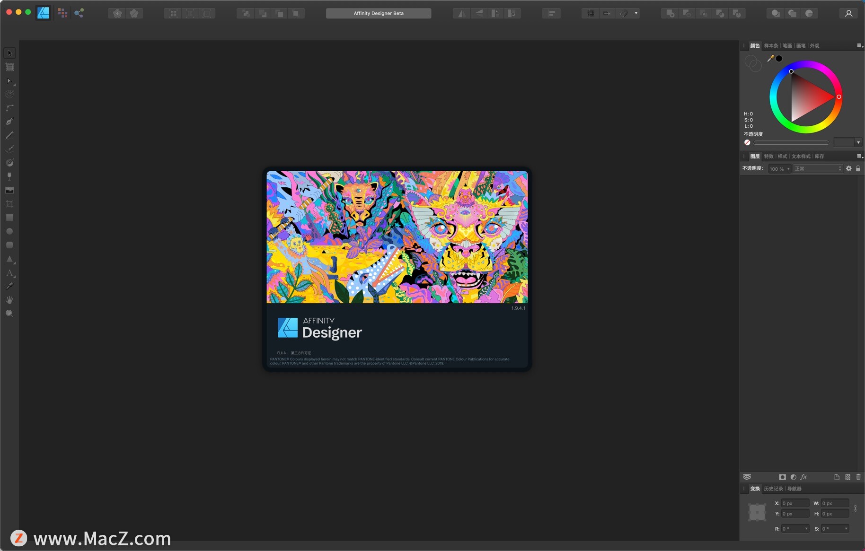Select the Node tool
The width and height of the screenshot is (865, 551).
(9, 81)
